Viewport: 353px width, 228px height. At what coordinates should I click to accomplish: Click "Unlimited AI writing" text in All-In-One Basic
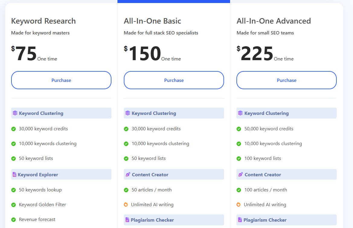tap(152, 204)
